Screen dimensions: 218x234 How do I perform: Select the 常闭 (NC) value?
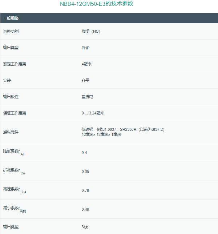point(90,31)
